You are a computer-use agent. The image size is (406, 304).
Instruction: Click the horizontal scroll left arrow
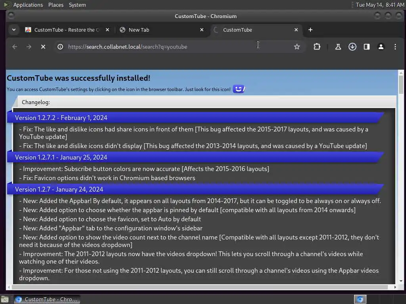[x=9, y=287]
